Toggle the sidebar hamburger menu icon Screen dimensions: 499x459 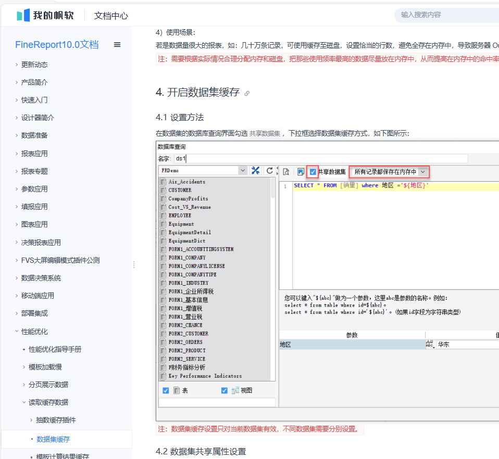[117, 45]
